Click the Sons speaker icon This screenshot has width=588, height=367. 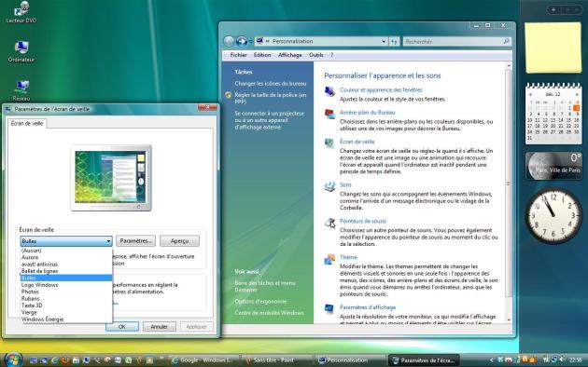[x=329, y=186]
